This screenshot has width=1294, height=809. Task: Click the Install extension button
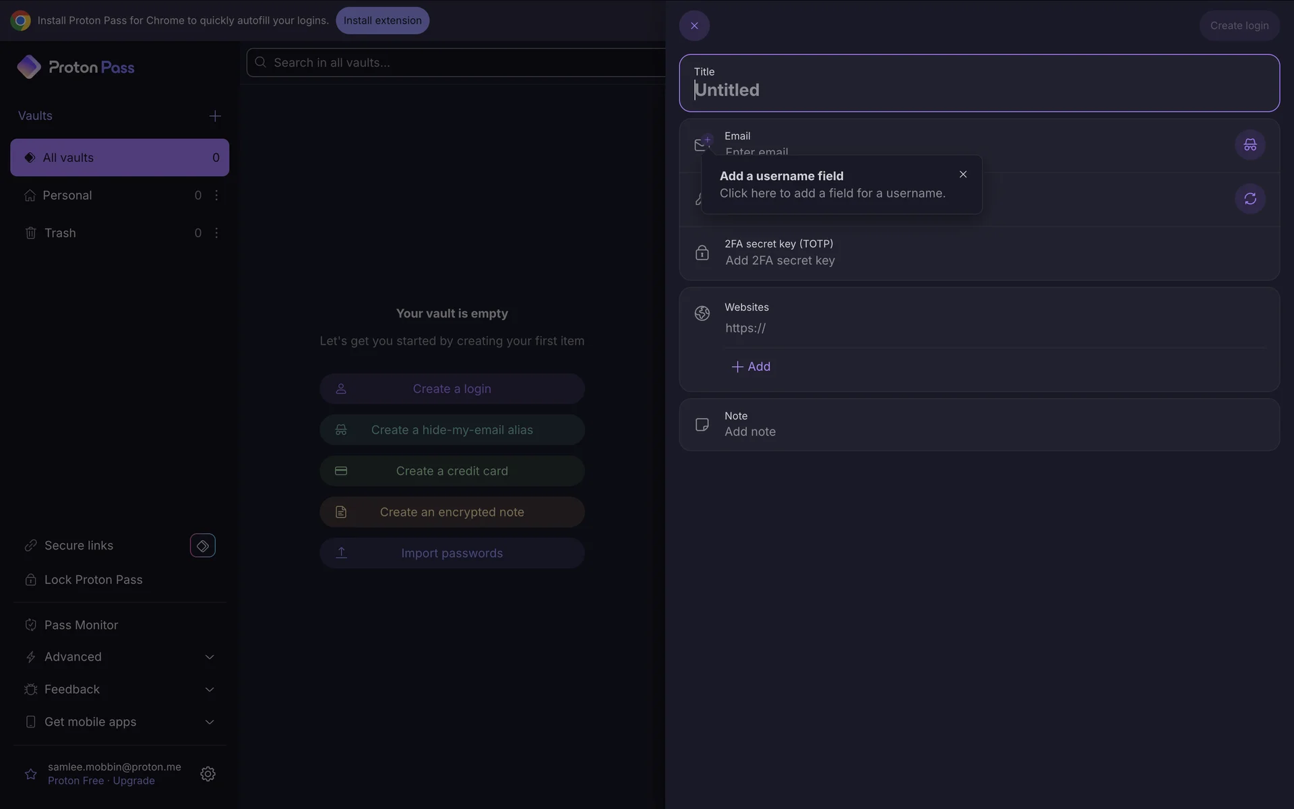tap(382, 20)
